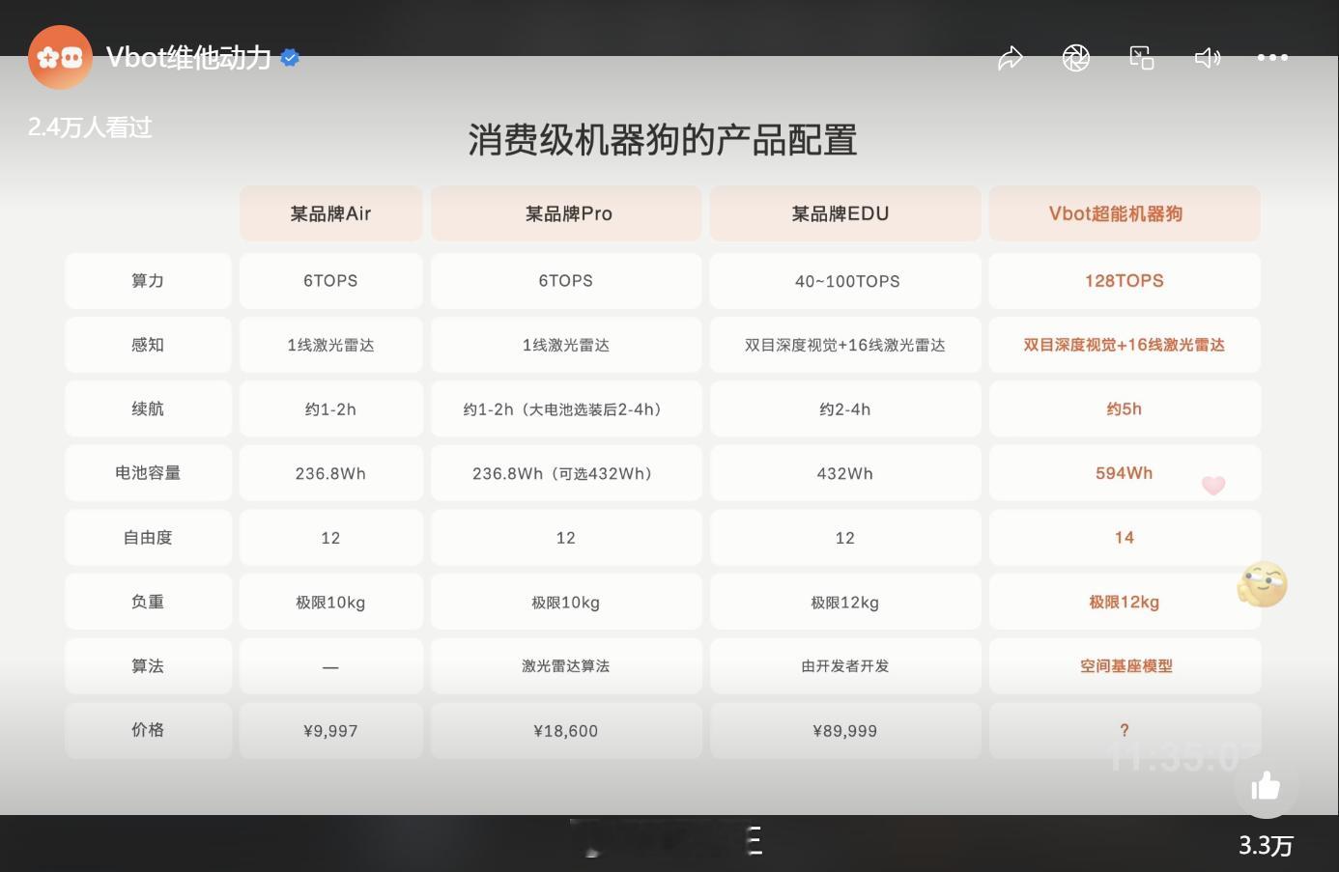The height and width of the screenshot is (872, 1339).
Task: Select the 某品牌Air column header
Action: tap(330, 213)
